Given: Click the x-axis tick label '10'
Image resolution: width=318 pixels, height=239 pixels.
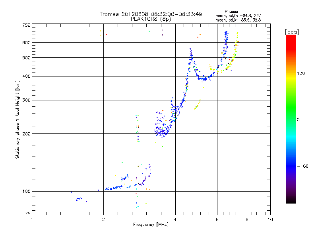Looking at the screenshot, I should 270,219.
